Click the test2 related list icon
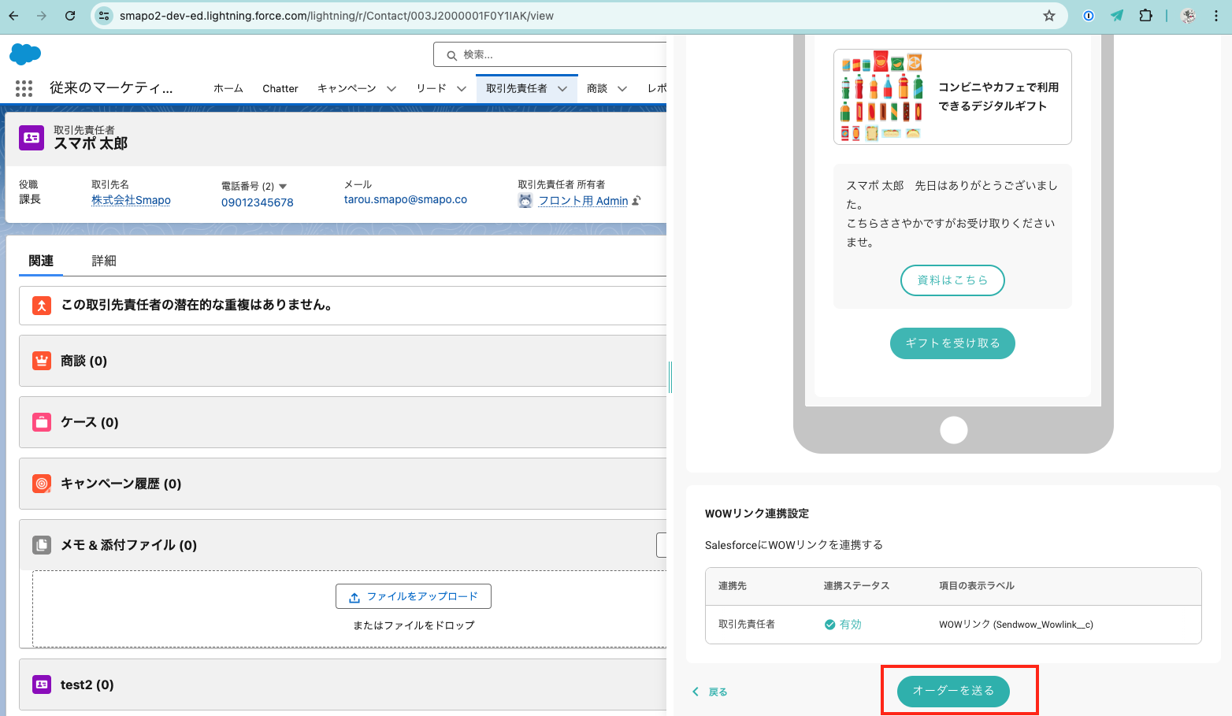This screenshot has width=1232, height=716. pos(42,684)
